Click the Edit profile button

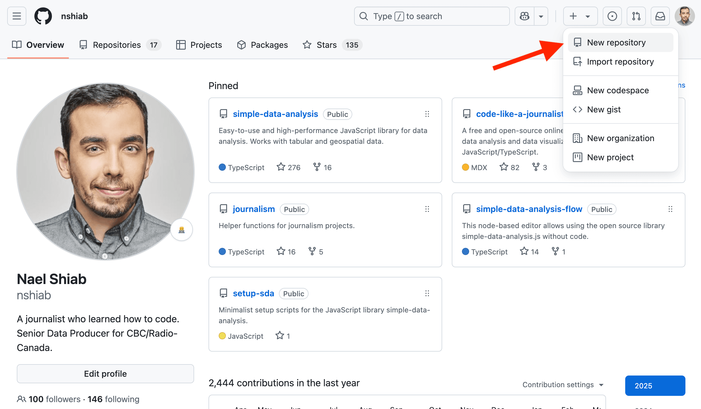click(105, 374)
